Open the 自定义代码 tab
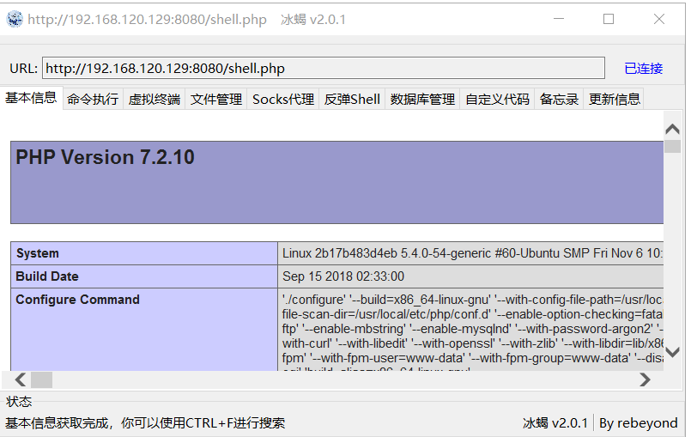The image size is (691, 437). tap(497, 99)
